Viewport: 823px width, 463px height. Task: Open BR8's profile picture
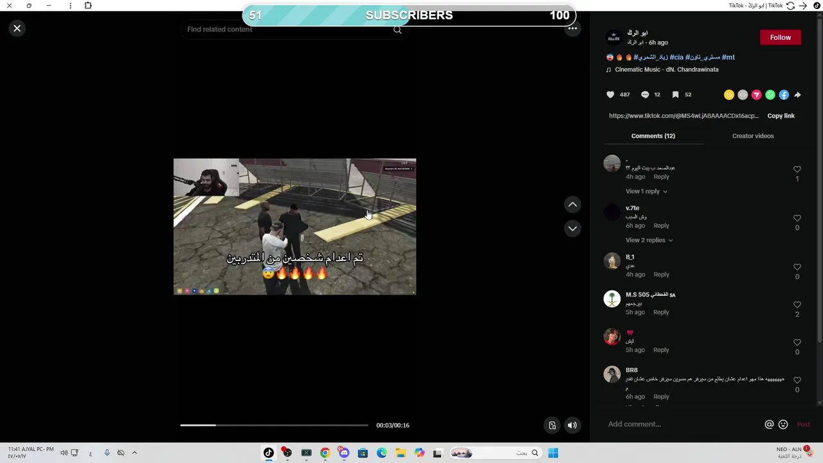(x=612, y=374)
